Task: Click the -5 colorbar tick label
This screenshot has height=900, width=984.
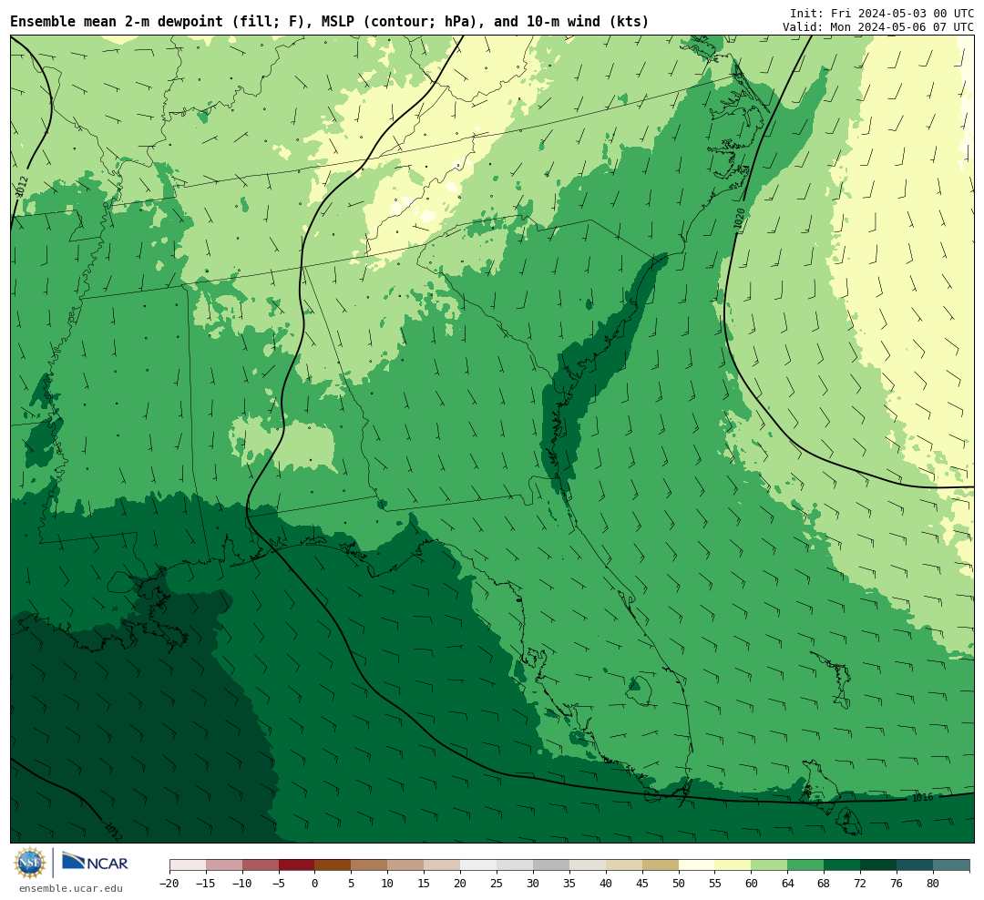Action: tap(279, 884)
